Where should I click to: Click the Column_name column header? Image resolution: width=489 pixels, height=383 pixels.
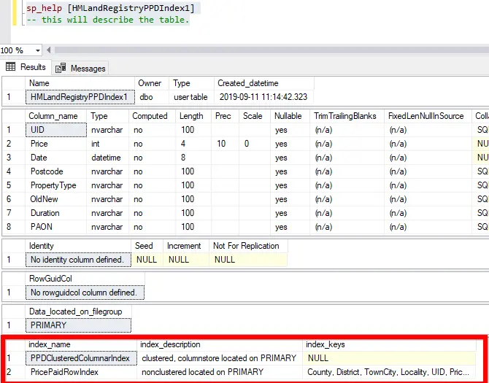[x=53, y=116]
